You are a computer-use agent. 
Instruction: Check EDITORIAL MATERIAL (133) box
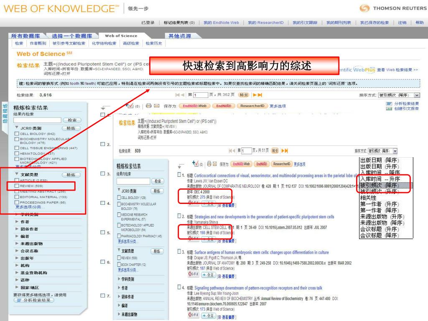(x=17, y=197)
